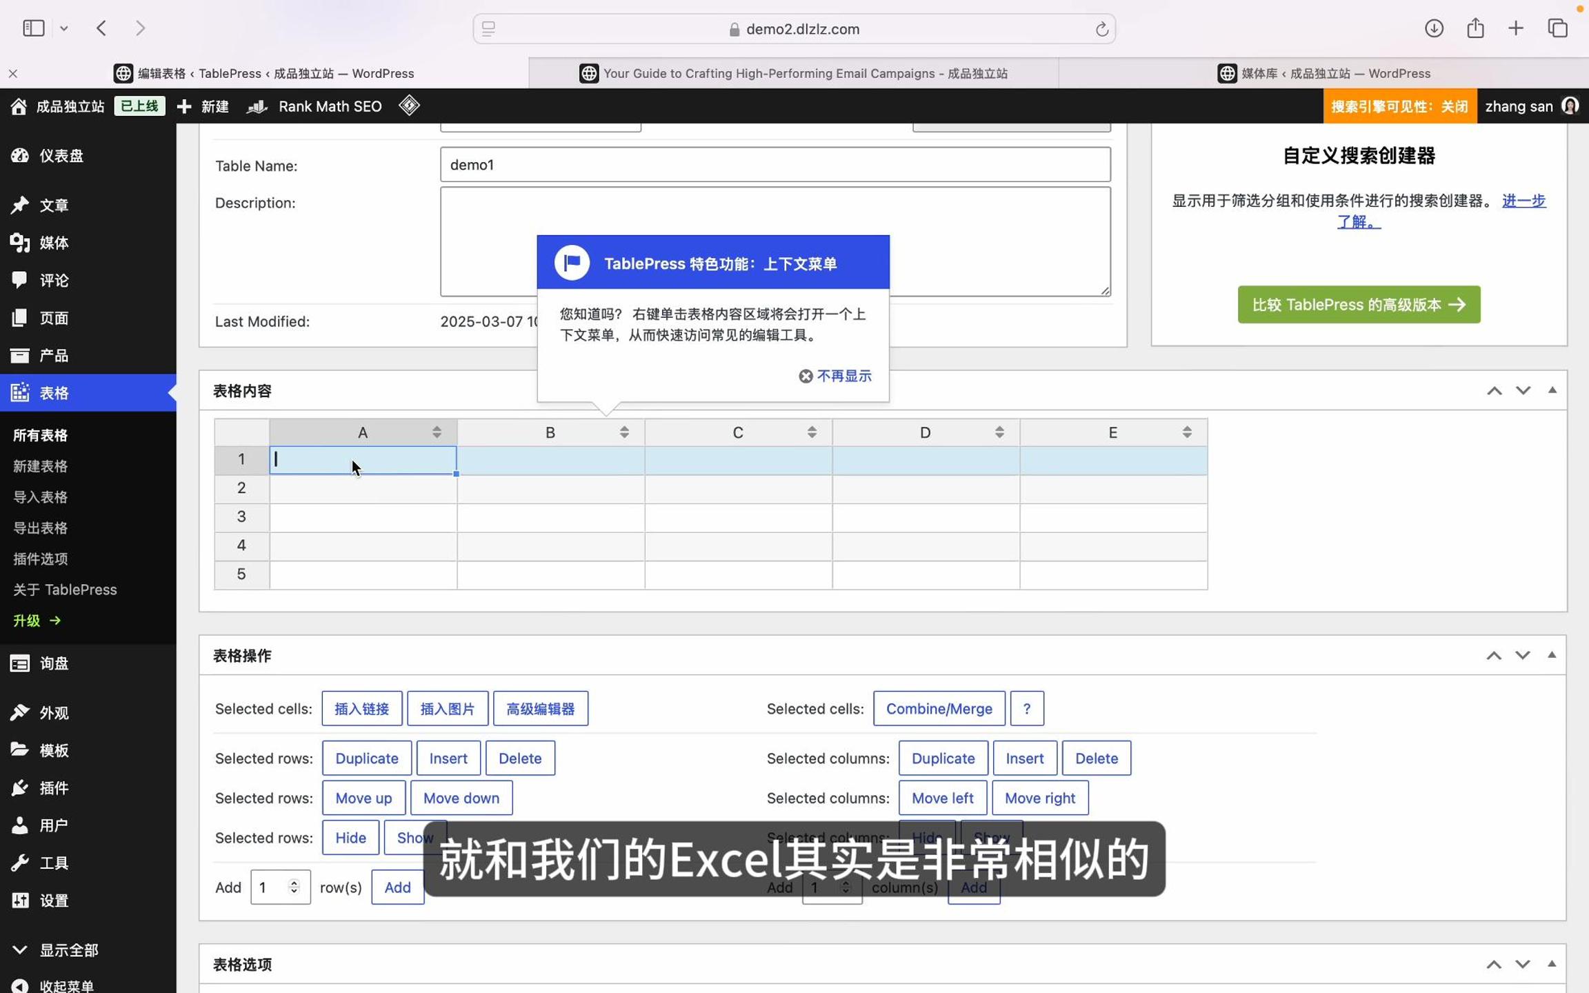Adjust rows count stepper
This screenshot has height=993, width=1589.
[x=294, y=887]
